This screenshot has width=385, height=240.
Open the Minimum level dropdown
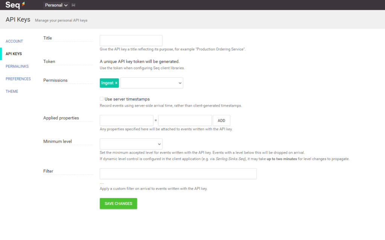pyautogui.click(x=131, y=143)
